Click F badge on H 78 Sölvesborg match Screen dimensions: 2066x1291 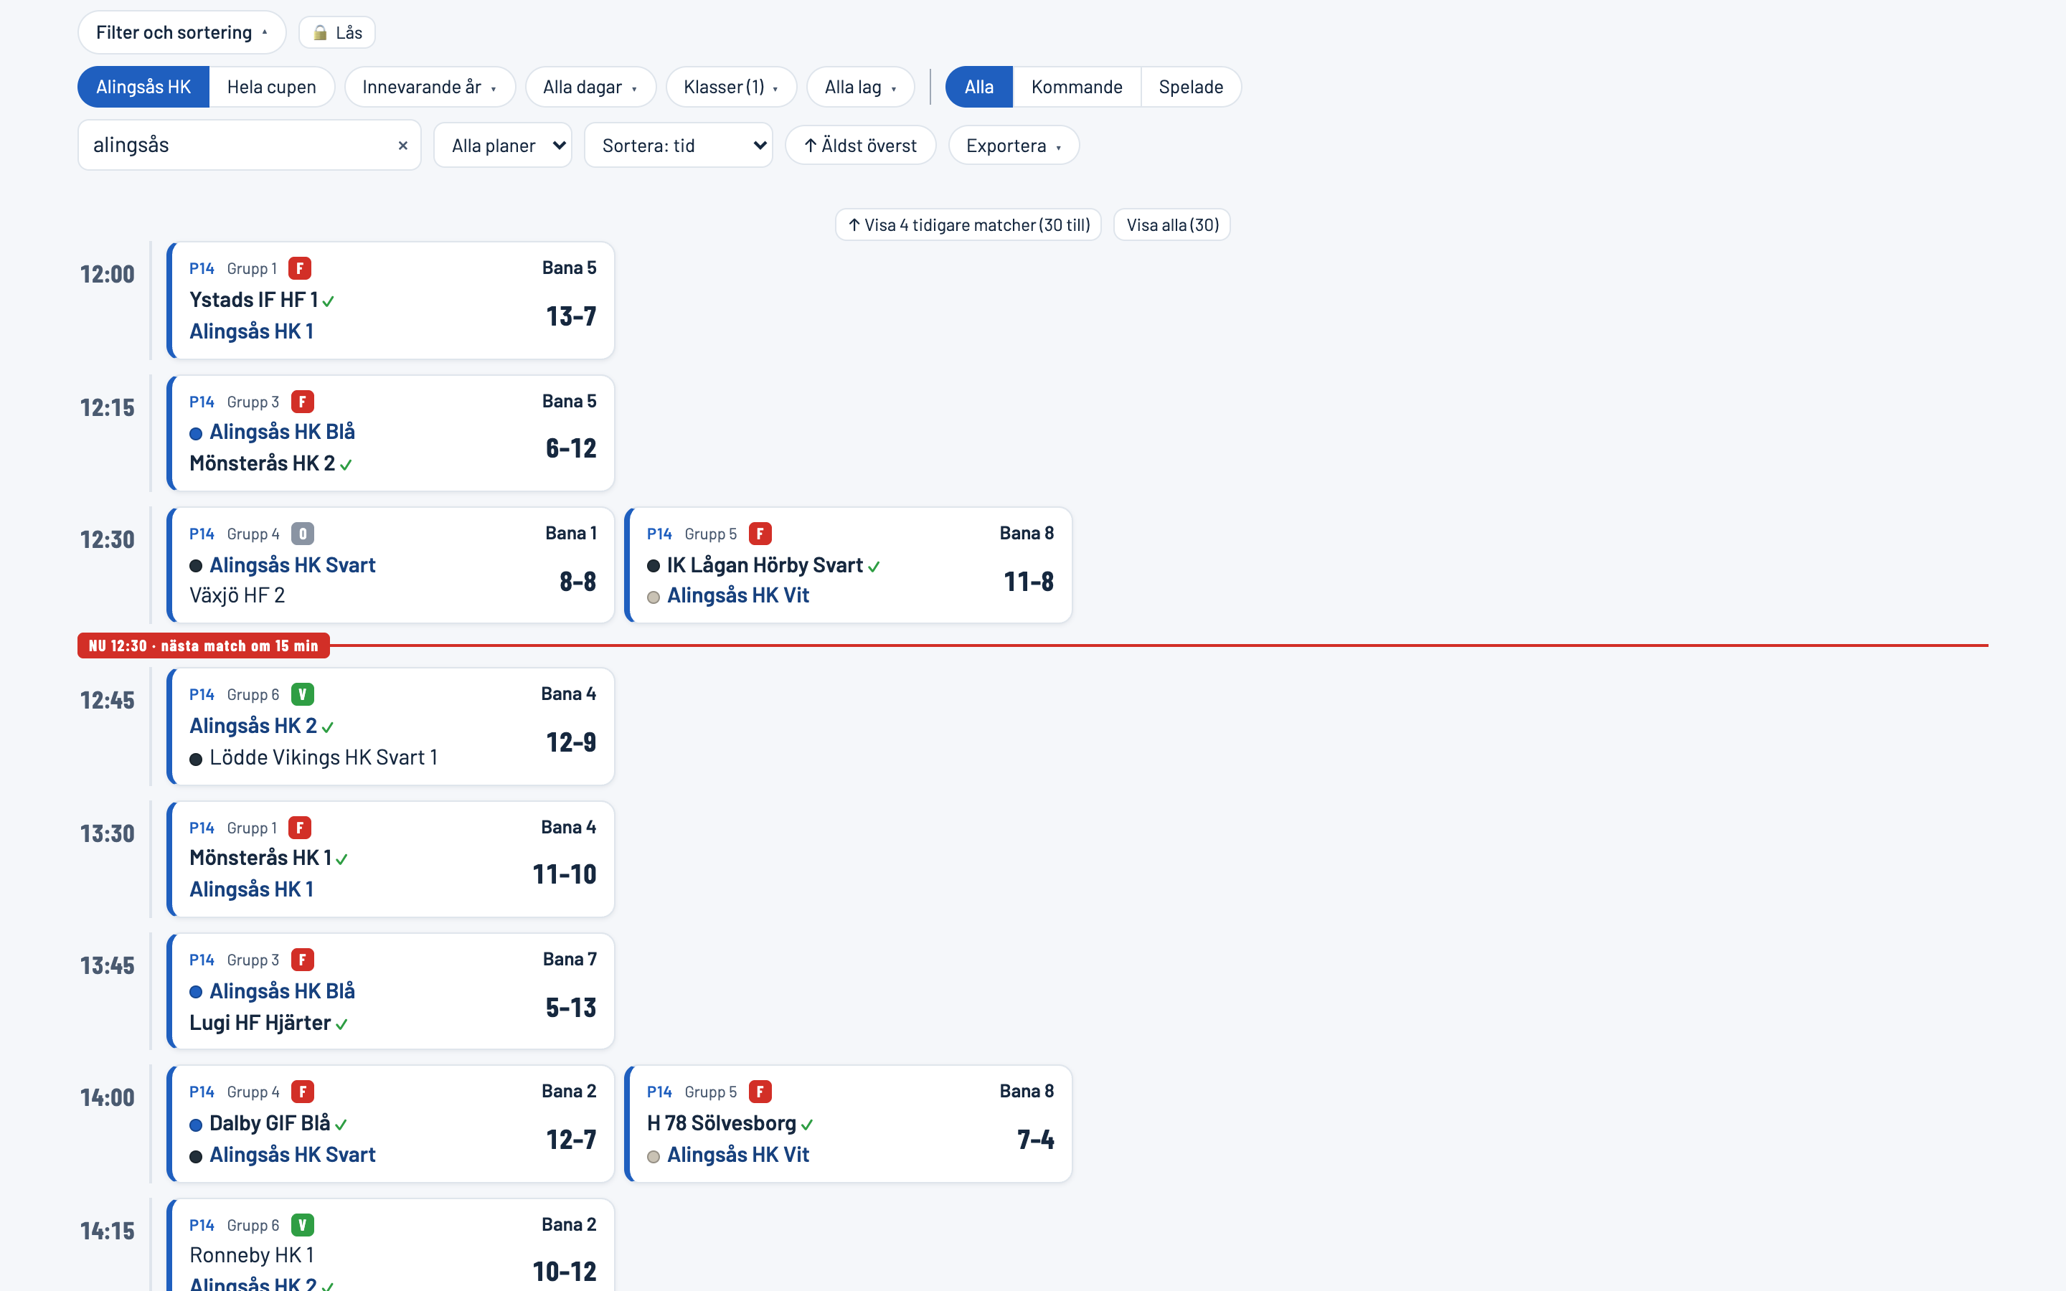point(760,1091)
